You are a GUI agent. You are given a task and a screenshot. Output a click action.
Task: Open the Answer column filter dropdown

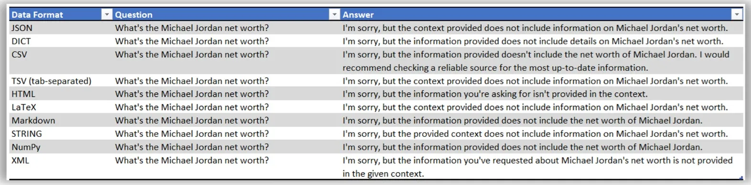coord(737,15)
